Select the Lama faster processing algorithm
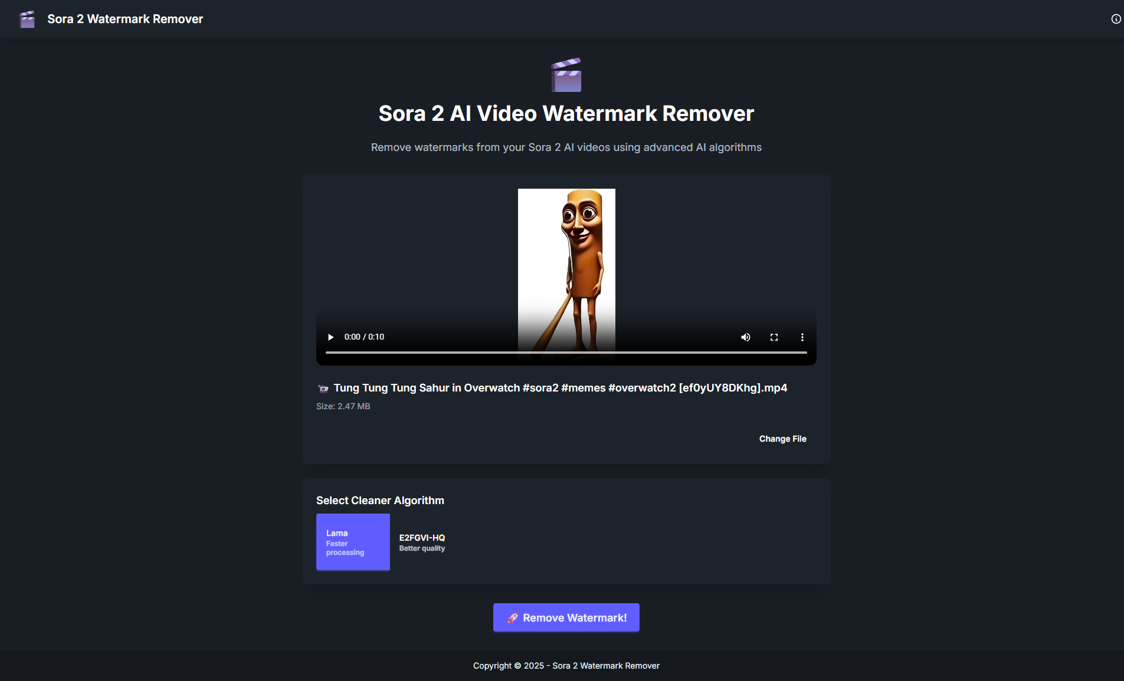The width and height of the screenshot is (1124, 681). 353,542
